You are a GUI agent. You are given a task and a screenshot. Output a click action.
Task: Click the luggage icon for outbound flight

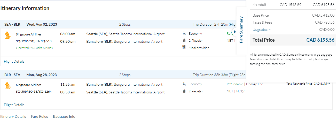pos(184,41)
